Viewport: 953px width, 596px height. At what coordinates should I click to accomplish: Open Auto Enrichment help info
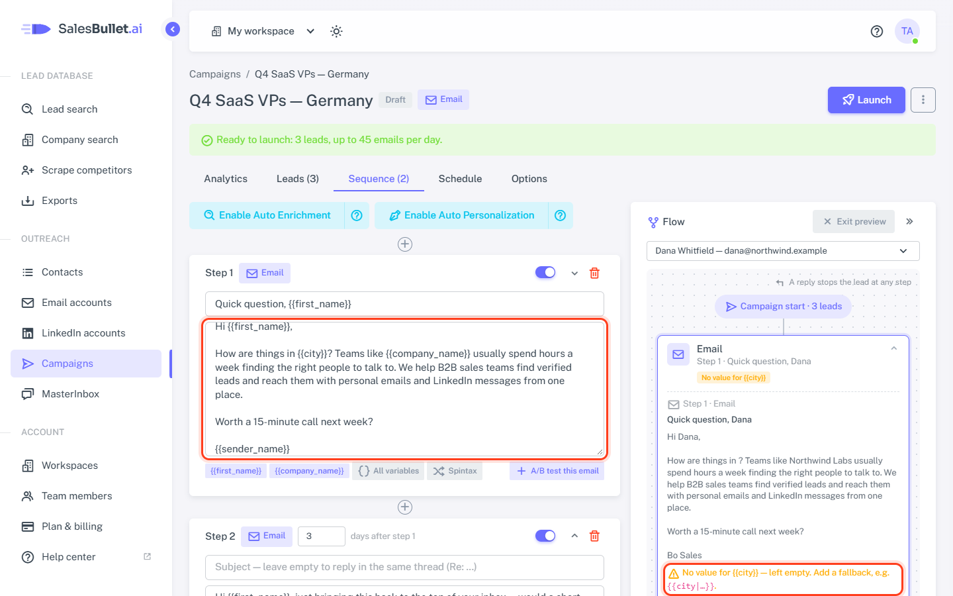357,215
